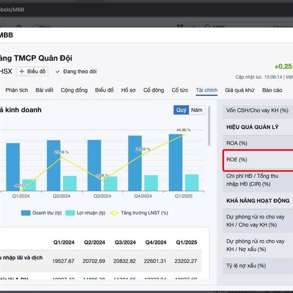Click the 20832.82 table cell
Viewport: 293px width, 293px height.
click(x=125, y=261)
